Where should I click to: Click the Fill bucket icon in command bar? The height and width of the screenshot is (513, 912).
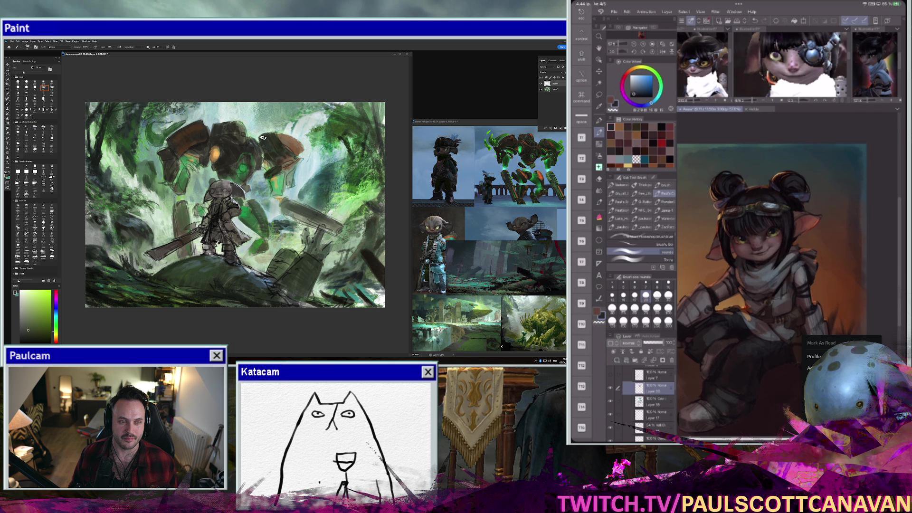(794, 21)
